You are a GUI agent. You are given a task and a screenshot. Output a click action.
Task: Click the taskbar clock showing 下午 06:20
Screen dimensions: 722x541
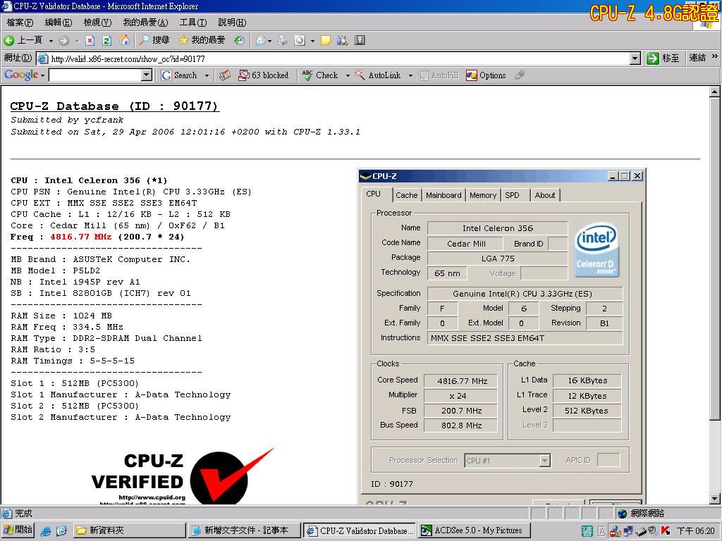pyautogui.click(x=695, y=531)
